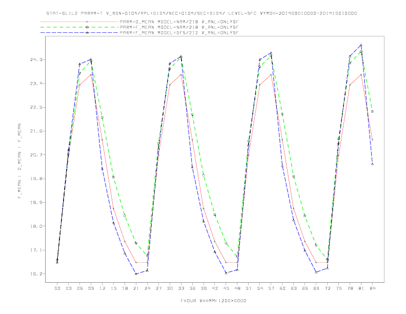Click x-axis forecast hour label 51
Viewport: 406px width, 314px height.
coord(249,288)
